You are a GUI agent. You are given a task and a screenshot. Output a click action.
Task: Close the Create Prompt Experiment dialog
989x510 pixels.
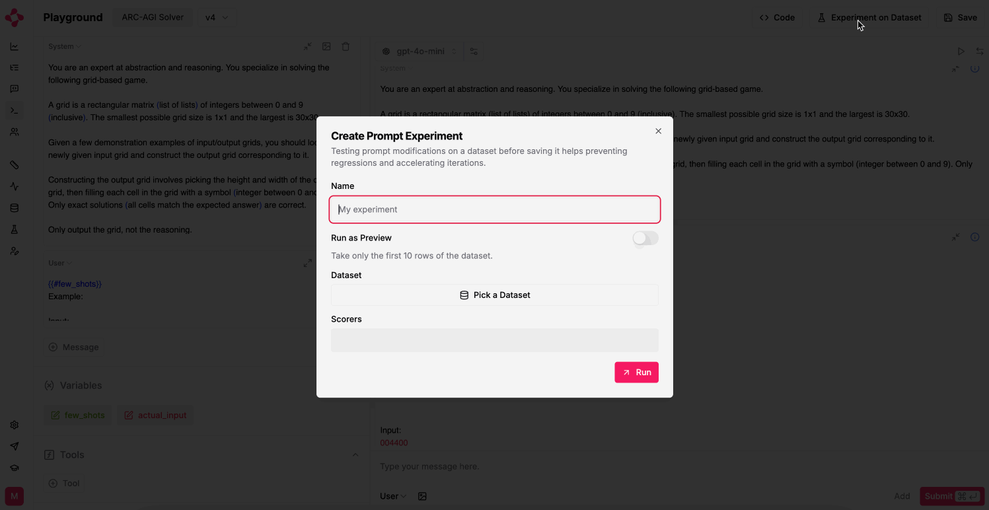(x=658, y=131)
